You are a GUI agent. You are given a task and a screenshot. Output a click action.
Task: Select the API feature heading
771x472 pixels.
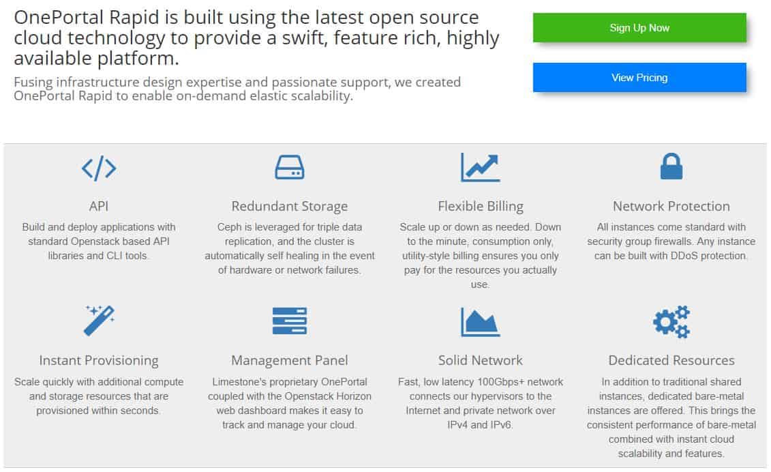[99, 206]
